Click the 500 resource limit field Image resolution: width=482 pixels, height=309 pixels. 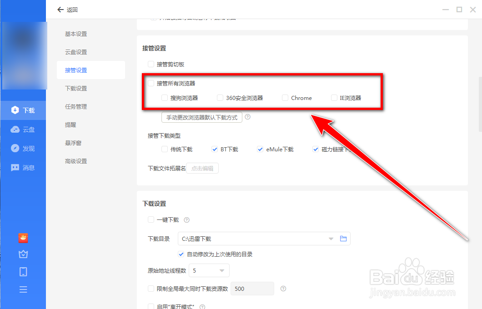click(x=252, y=289)
